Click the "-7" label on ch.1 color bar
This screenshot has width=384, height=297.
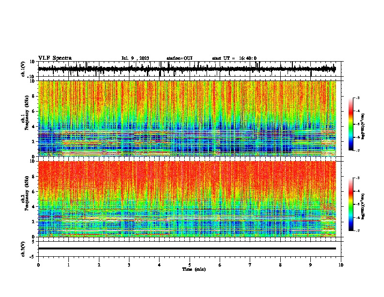pos(358,151)
